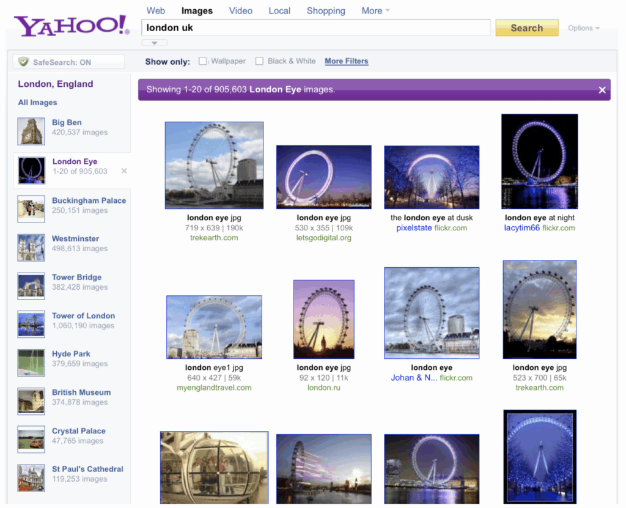This screenshot has width=626, height=508.
Task: Choose the Hyde Park sidebar thumbnail
Action: point(31,363)
